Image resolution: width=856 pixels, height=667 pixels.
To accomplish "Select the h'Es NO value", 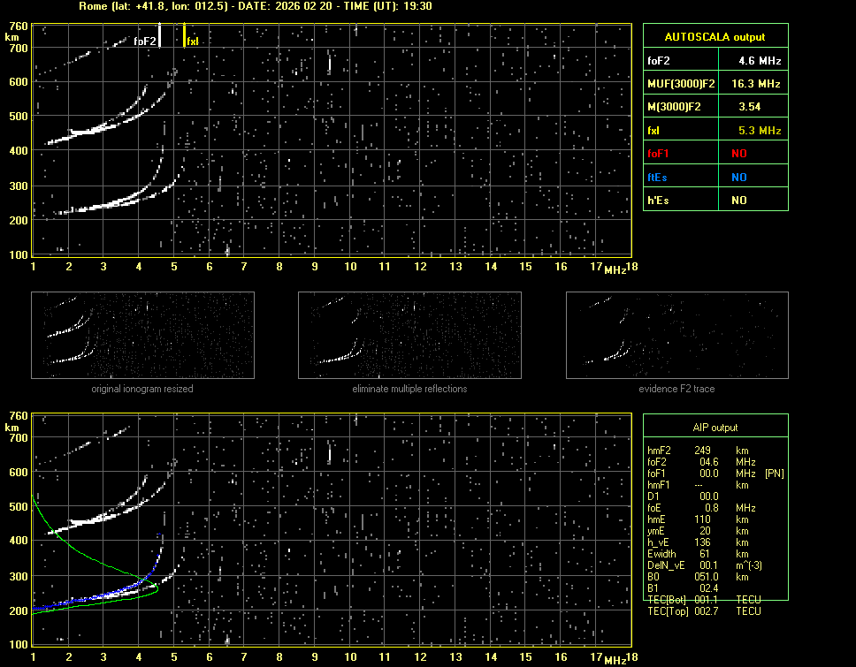I will [738, 201].
